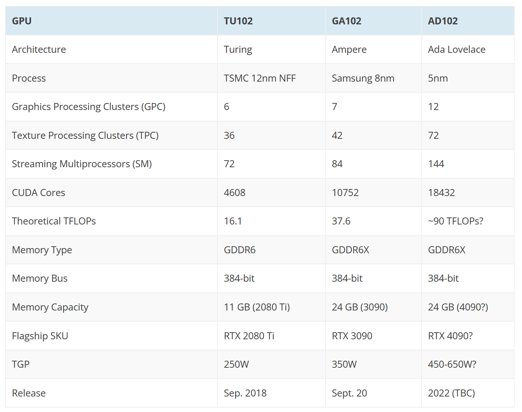This screenshot has height=412, width=522.
Task: Select the Memory Bus row label
Action: [40, 278]
